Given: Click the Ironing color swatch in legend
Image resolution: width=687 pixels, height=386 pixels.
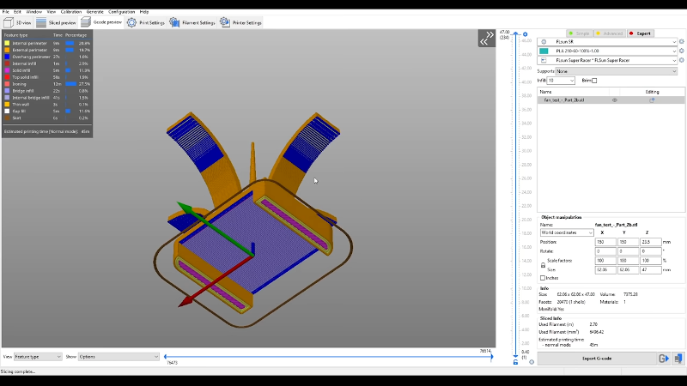Looking at the screenshot, I should coord(8,83).
